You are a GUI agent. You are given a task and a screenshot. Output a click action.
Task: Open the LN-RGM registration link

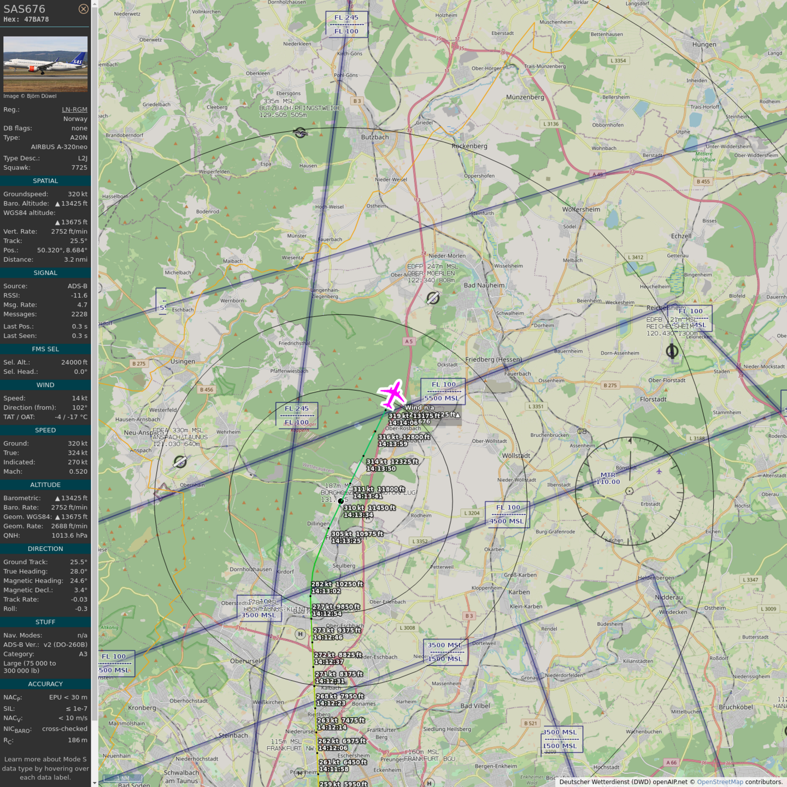pos(74,109)
